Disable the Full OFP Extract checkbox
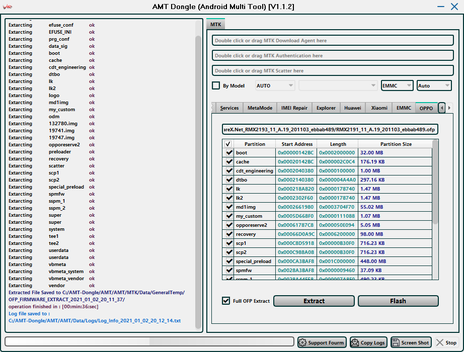This screenshot has height=352, width=464. pos(226,301)
